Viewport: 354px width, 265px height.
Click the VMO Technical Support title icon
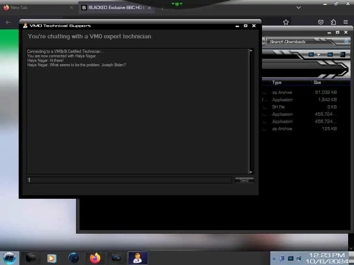[25, 26]
